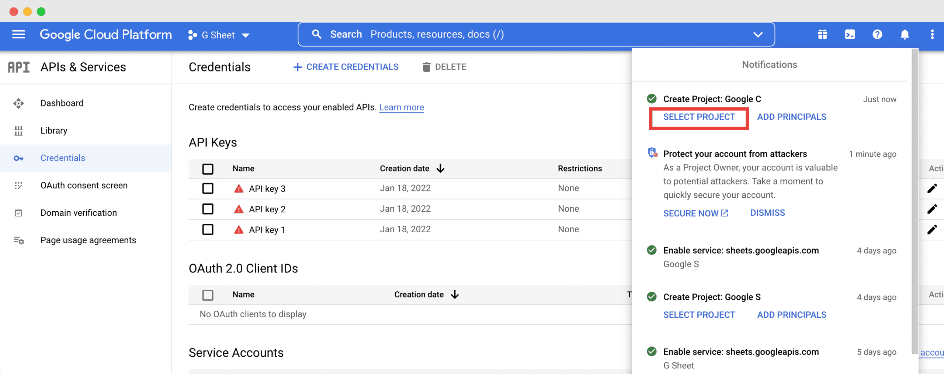Edit API key 3 with pencil icon

click(x=932, y=188)
